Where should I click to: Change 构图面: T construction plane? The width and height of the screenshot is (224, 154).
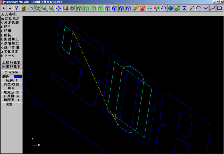click(12, 100)
